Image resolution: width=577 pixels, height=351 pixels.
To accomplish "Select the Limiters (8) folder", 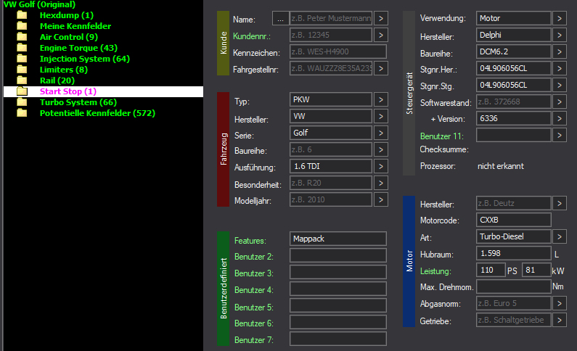I will pos(64,70).
